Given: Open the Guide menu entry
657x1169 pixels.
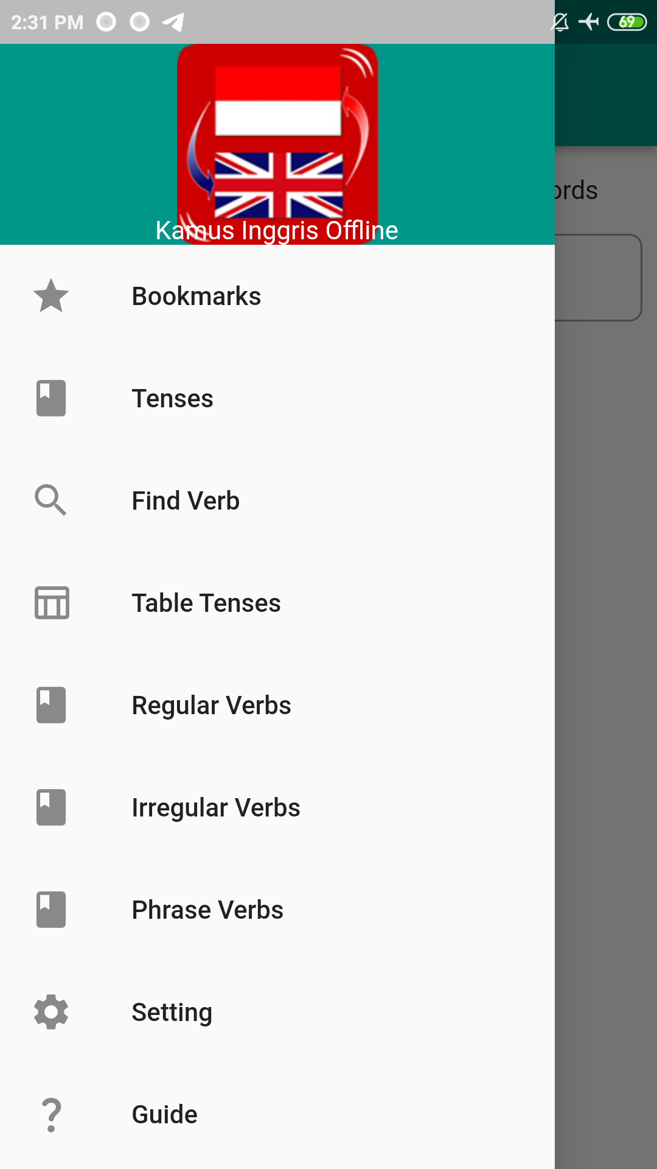Looking at the screenshot, I should point(277,1114).
